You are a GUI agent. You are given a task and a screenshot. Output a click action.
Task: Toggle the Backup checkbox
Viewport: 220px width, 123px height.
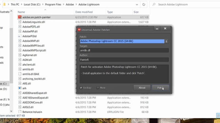(x=81, y=88)
